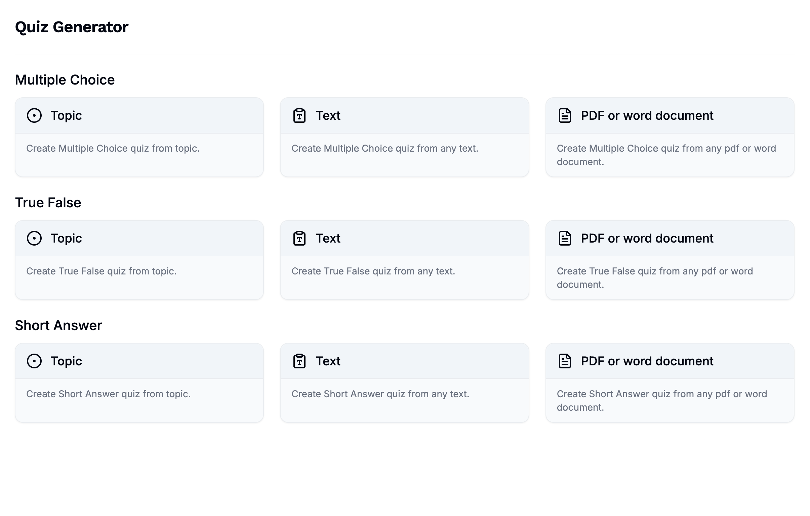Click the Text clipboard icon under True False
The image size is (810, 516).
click(299, 238)
